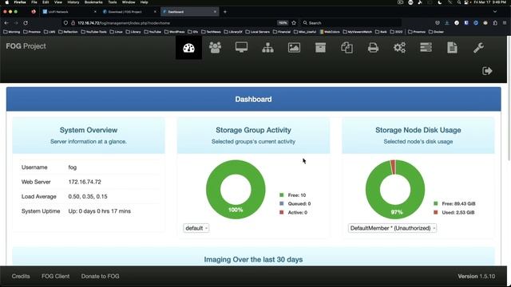Click the red Used disk legend swatch
This screenshot has width=511, height=287.
[x=435, y=212]
